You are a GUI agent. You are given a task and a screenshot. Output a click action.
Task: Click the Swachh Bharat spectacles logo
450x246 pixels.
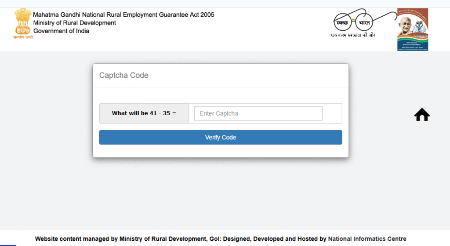click(353, 21)
